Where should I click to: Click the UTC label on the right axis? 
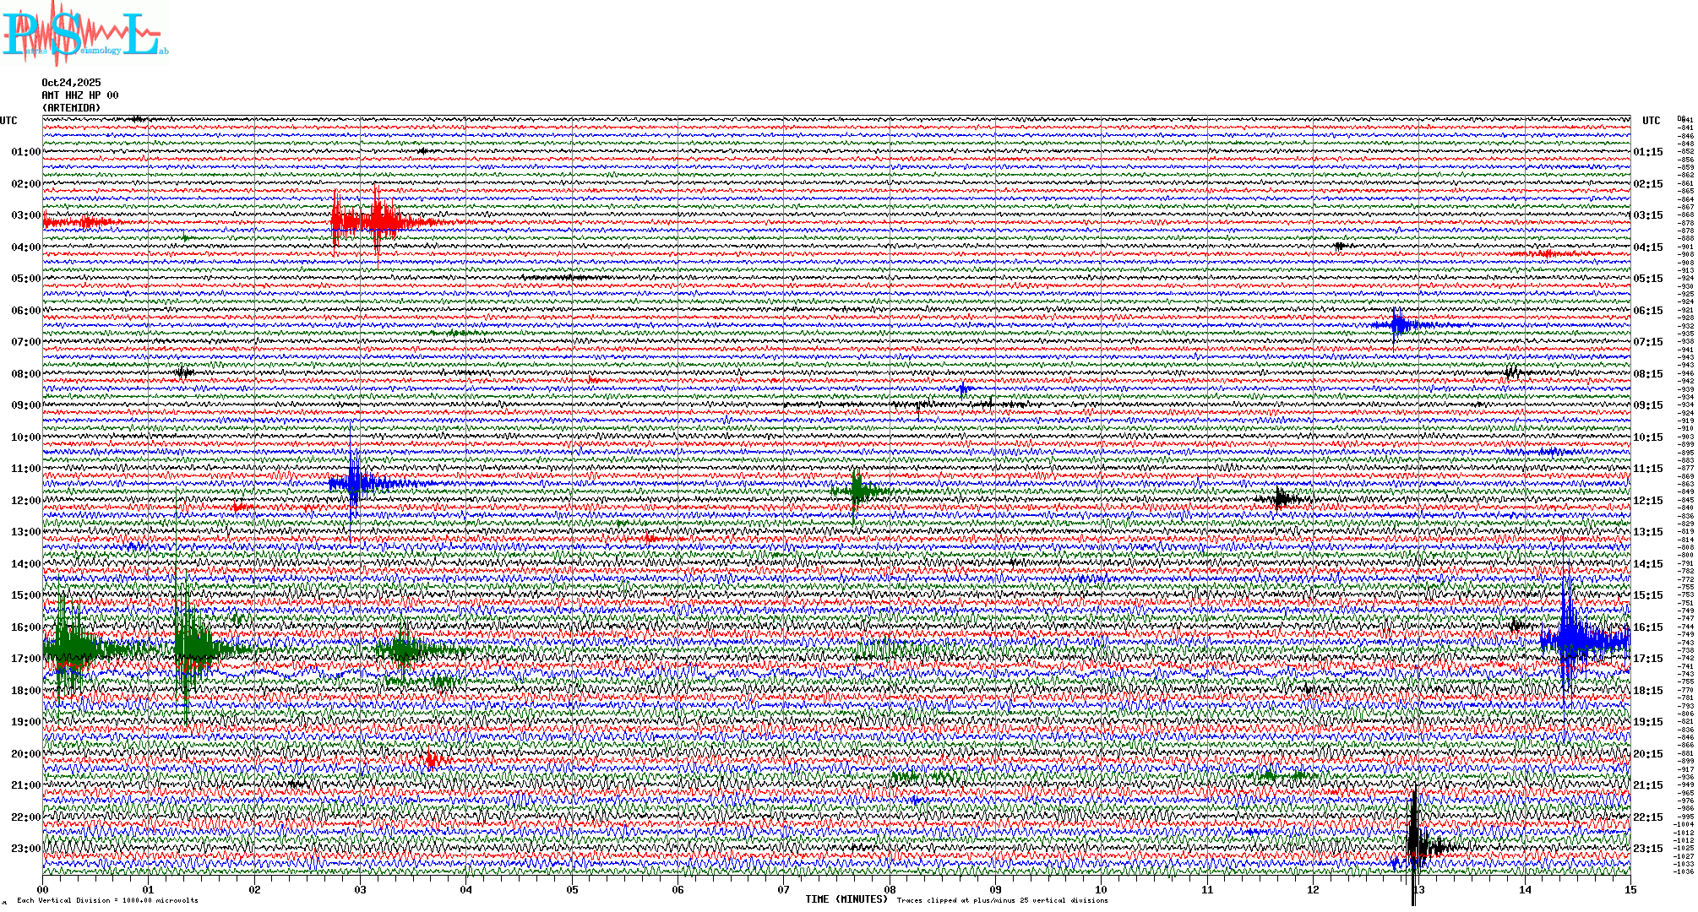tap(1651, 121)
